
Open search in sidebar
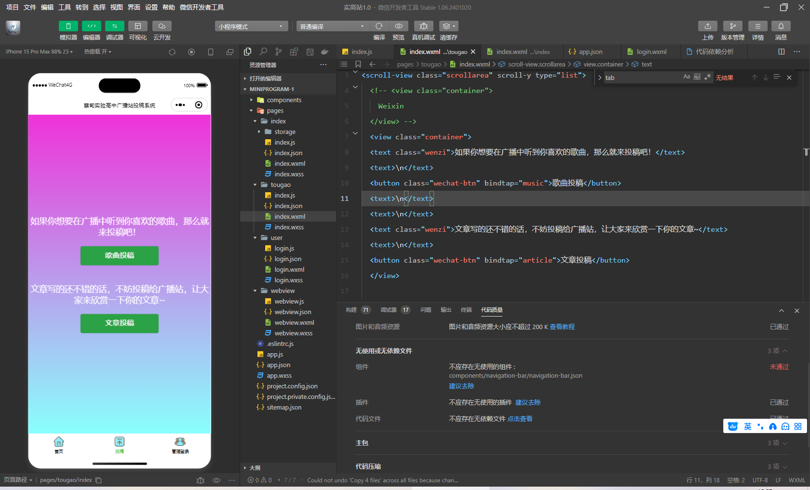pos(263,52)
